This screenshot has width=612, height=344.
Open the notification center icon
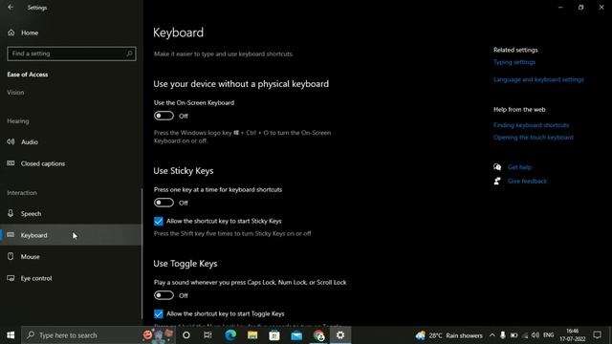[x=597, y=335]
